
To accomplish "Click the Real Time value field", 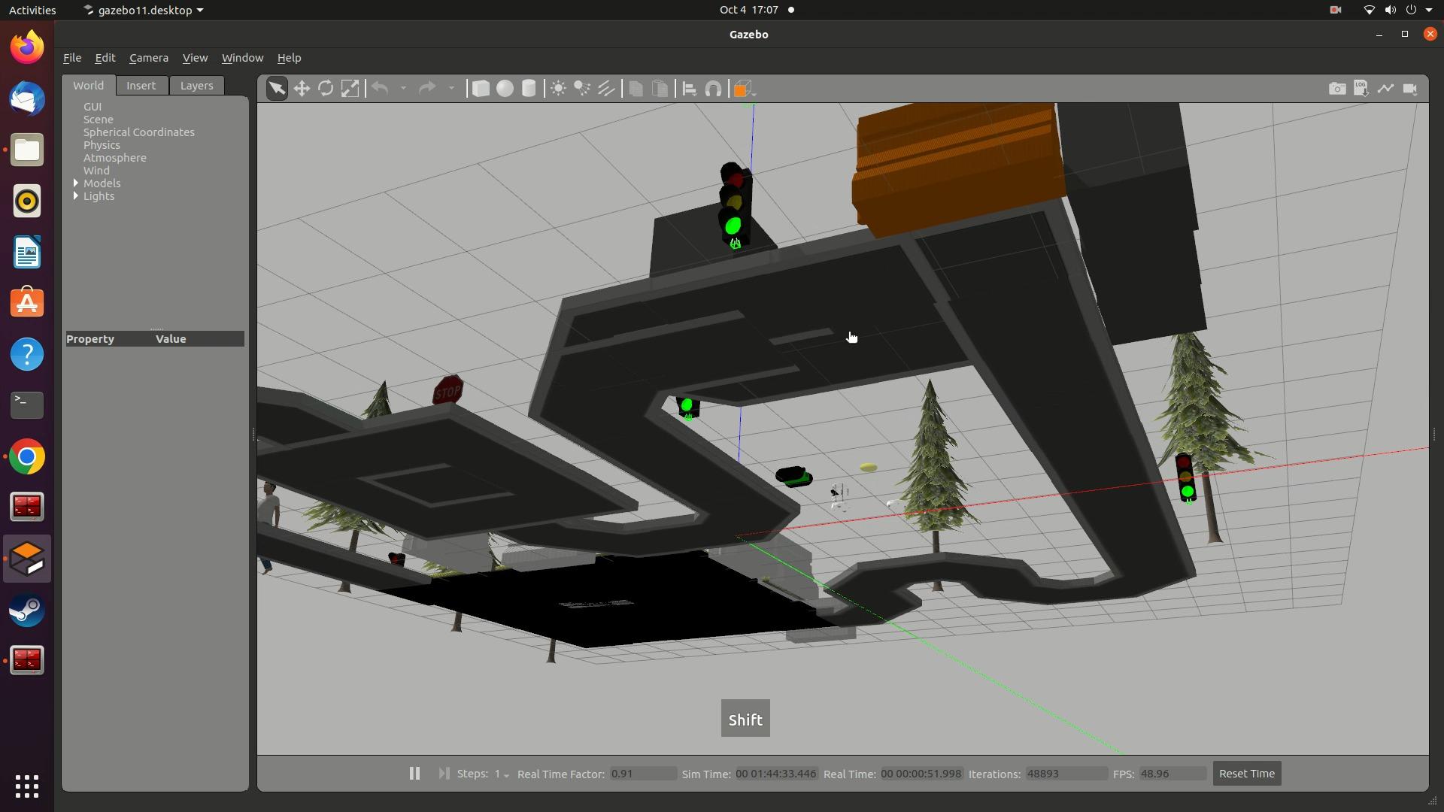I will click(921, 774).
